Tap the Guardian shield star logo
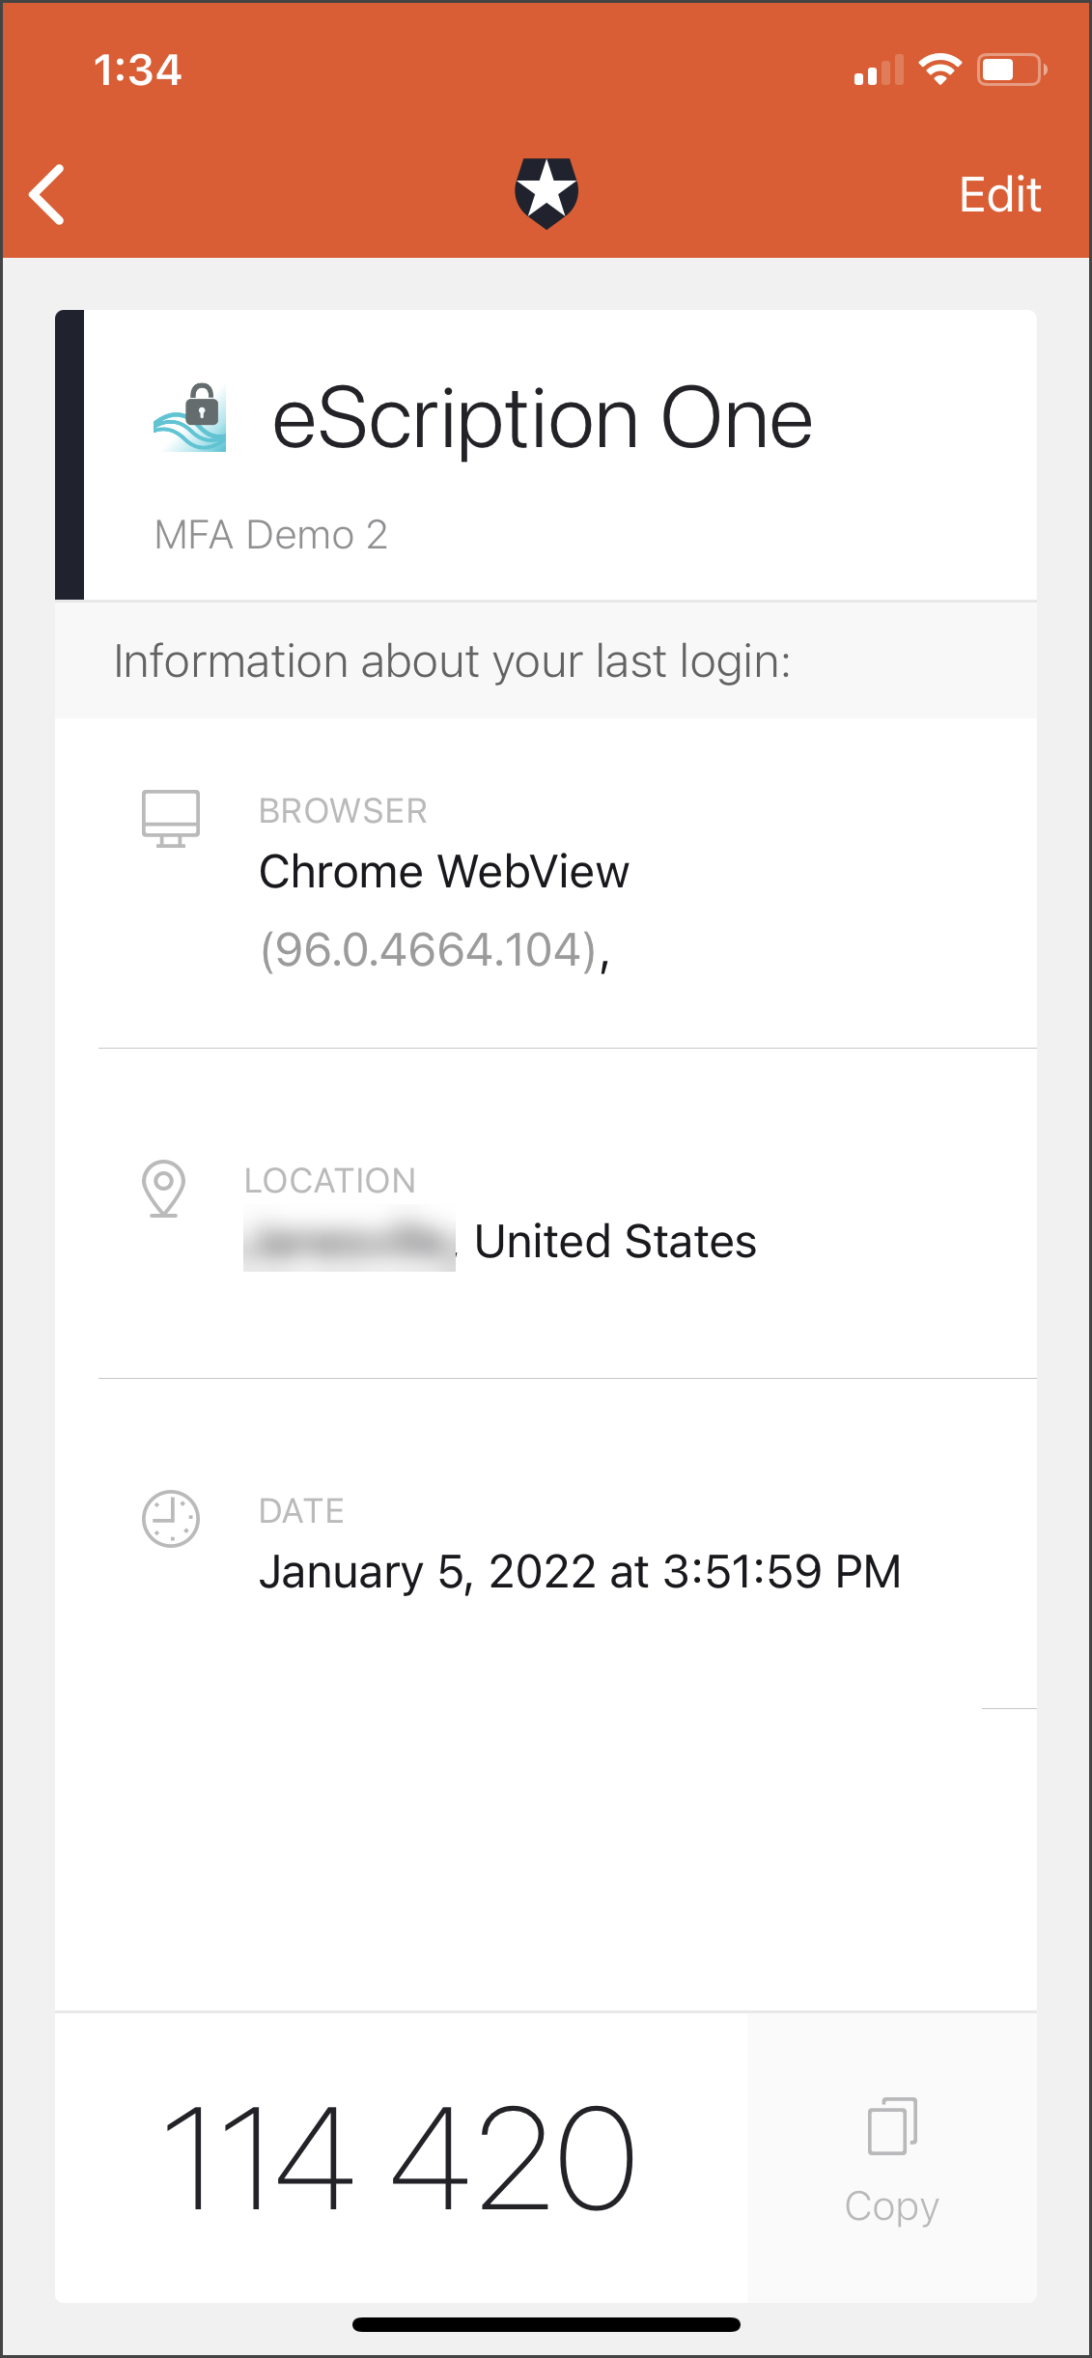The height and width of the screenshot is (2358, 1092). [x=546, y=193]
